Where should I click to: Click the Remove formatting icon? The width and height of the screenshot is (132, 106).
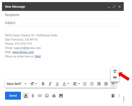pos(115,72)
